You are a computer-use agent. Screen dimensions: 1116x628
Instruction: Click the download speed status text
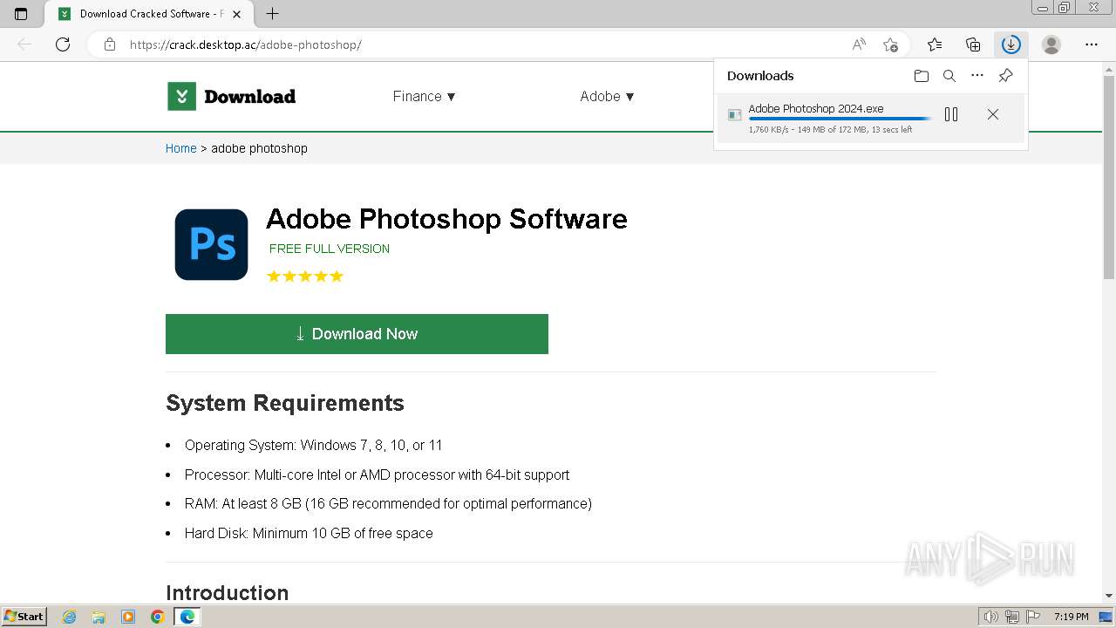click(x=830, y=130)
